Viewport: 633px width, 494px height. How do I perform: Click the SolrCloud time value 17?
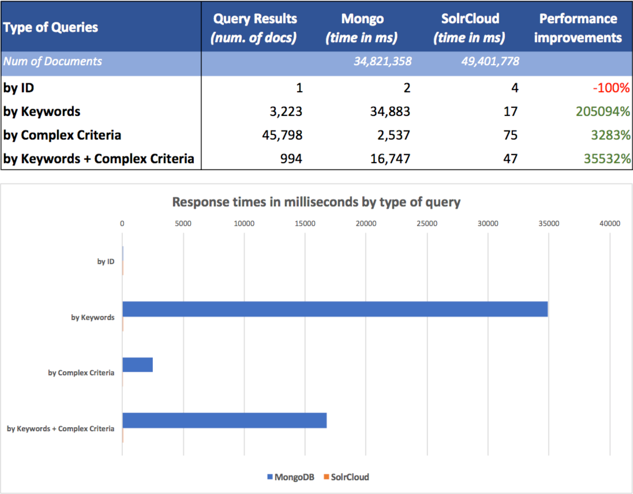[510, 112]
